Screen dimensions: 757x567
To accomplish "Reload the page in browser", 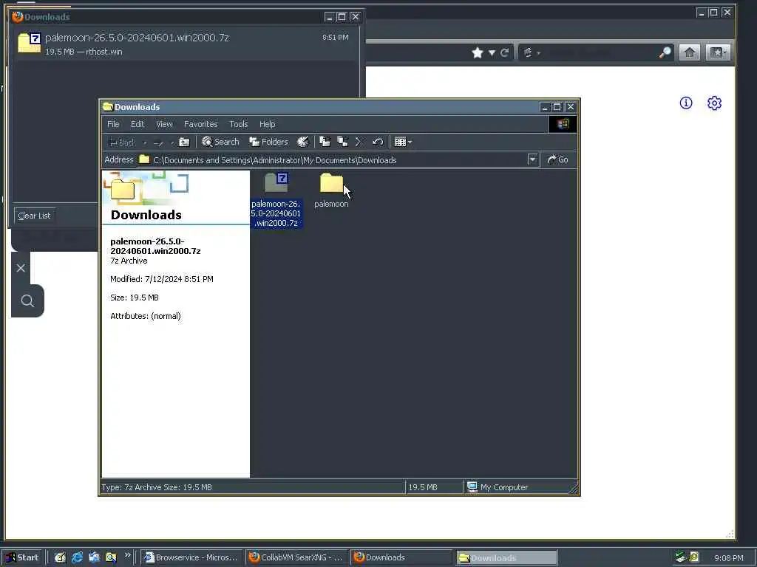I will (504, 52).
